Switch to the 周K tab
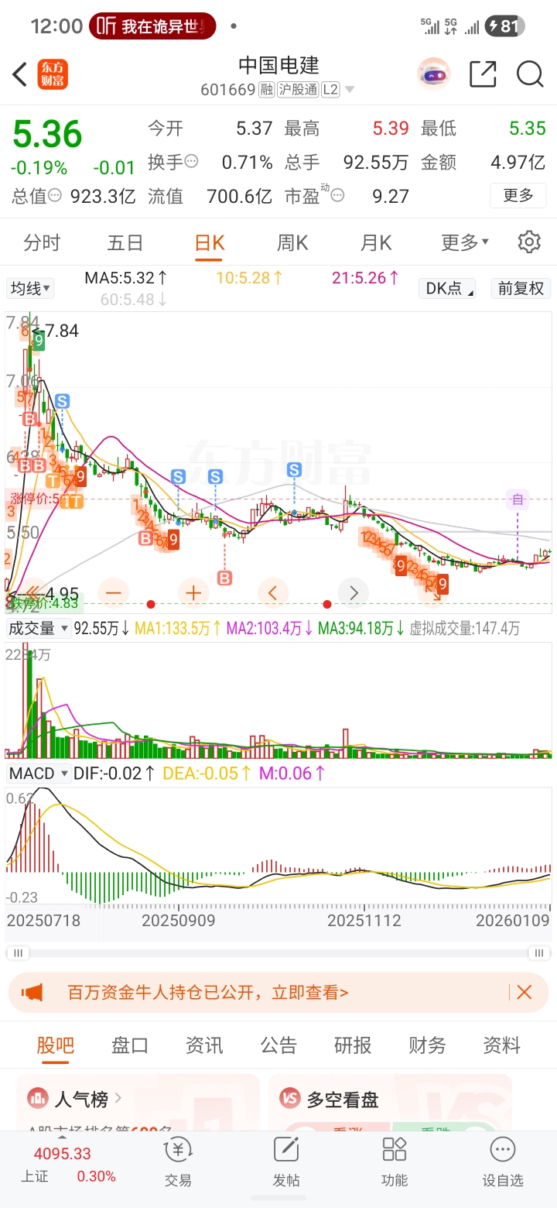This screenshot has width=557, height=1208. 292,242
